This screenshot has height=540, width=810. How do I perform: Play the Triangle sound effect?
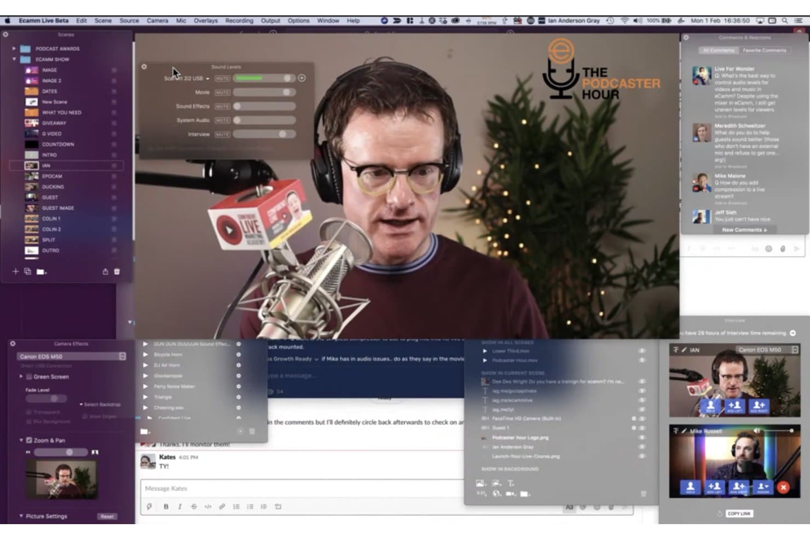point(146,397)
